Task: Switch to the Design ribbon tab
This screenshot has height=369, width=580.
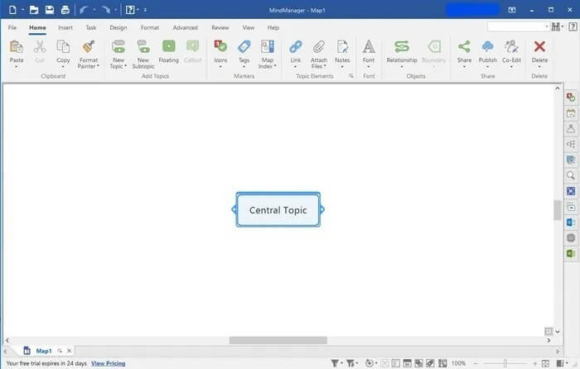Action: click(x=118, y=27)
